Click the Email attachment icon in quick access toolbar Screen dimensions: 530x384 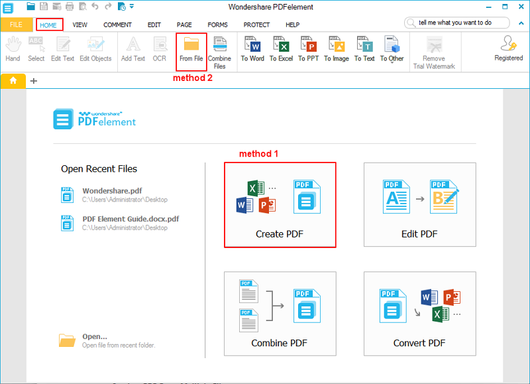(57, 6)
